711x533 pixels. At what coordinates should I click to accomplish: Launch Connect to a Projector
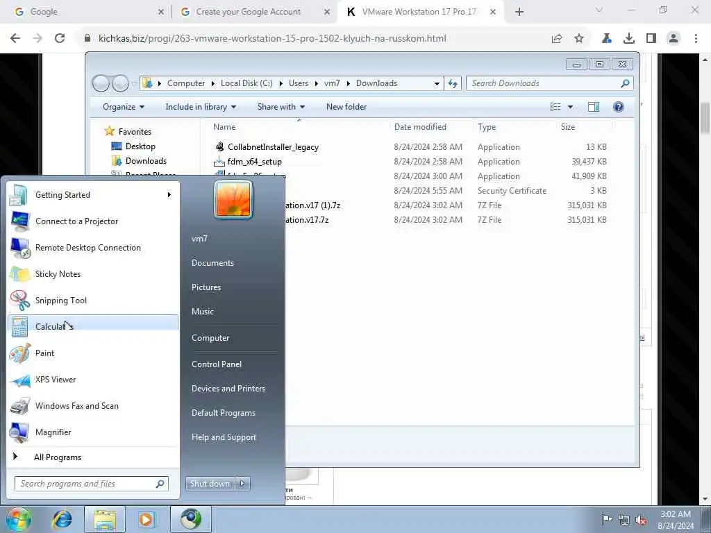point(93,221)
